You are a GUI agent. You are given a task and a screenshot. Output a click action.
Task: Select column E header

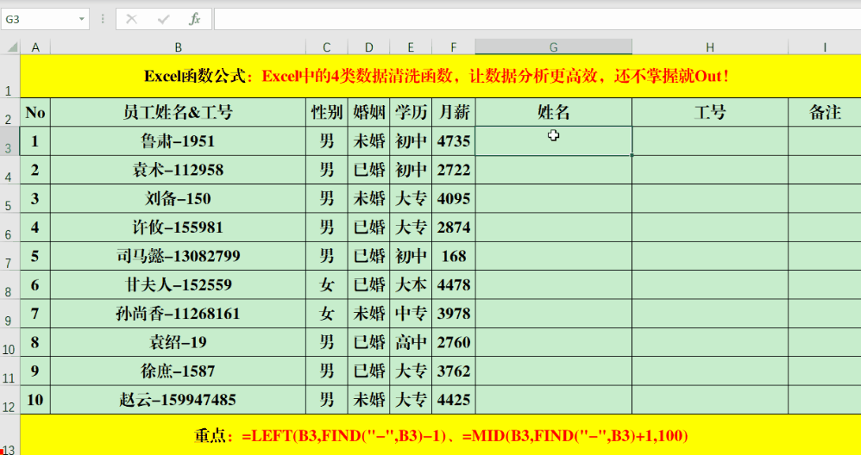[x=411, y=47]
